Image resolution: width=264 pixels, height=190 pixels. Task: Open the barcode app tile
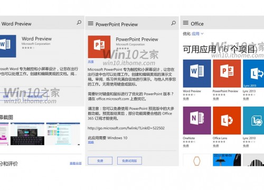tap(253, 160)
